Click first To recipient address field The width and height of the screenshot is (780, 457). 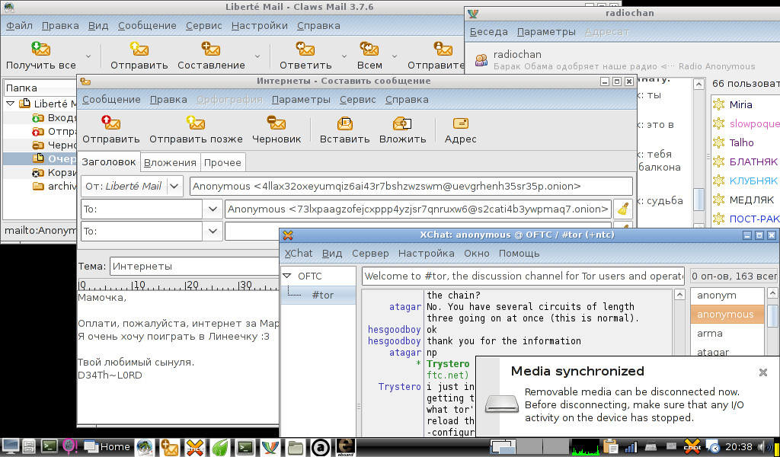418,209
